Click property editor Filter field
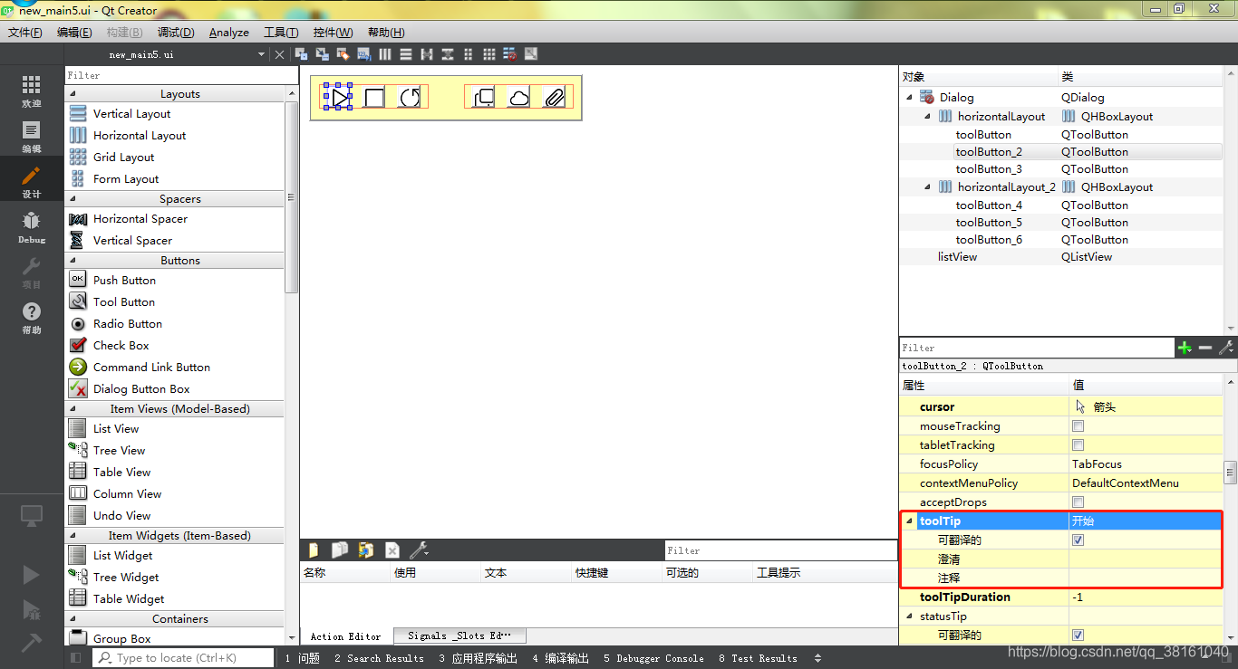This screenshot has width=1238, height=669. 1037,348
